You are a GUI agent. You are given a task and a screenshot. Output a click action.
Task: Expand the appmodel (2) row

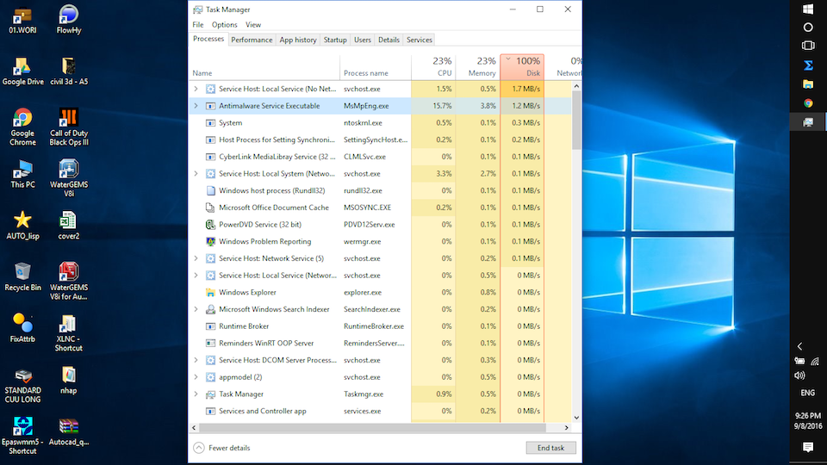pyautogui.click(x=196, y=377)
